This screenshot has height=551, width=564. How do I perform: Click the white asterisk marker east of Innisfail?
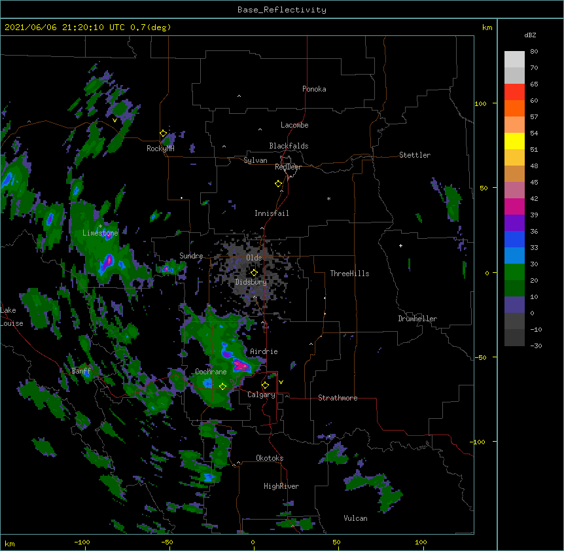pyautogui.click(x=328, y=198)
